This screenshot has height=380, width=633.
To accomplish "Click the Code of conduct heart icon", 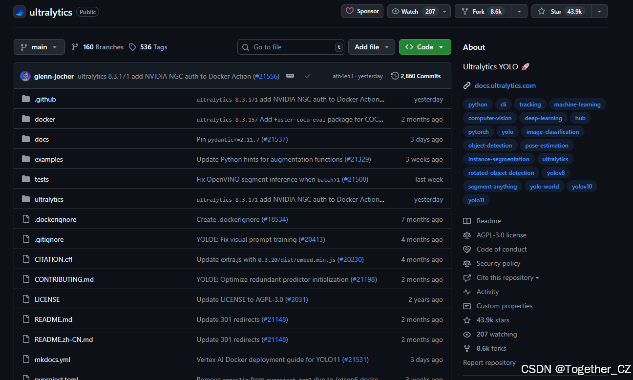I will (x=467, y=250).
